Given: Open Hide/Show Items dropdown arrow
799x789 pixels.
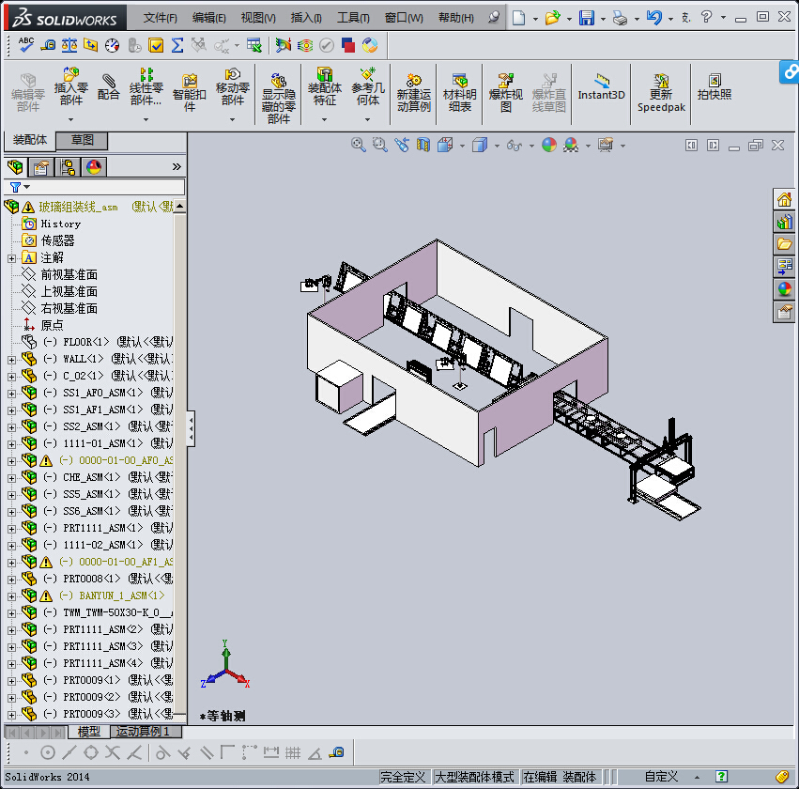Looking at the screenshot, I should [x=531, y=146].
